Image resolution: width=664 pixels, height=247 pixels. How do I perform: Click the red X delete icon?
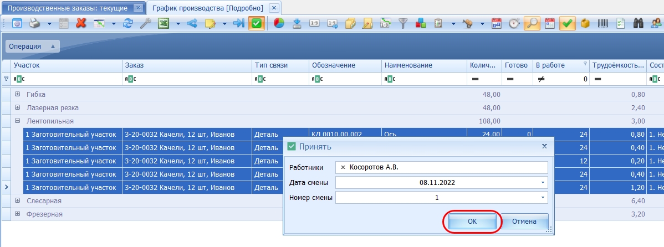(x=81, y=23)
